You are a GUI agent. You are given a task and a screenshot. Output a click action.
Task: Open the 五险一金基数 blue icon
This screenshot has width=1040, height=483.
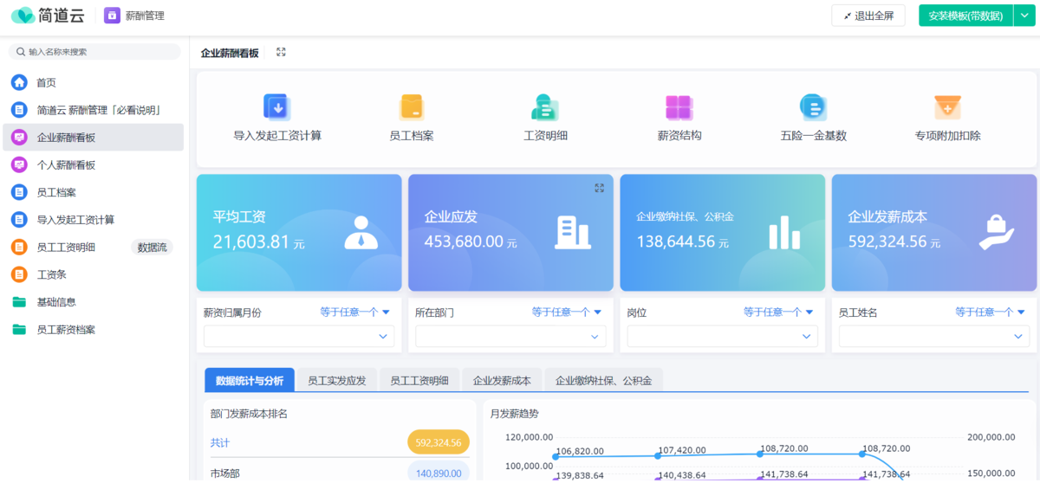pyautogui.click(x=813, y=107)
